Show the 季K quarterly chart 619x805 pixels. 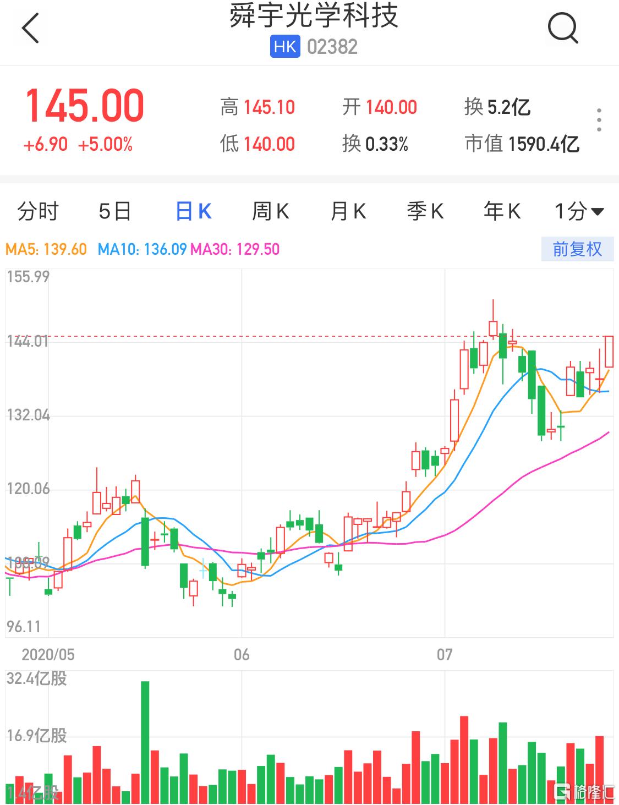pyautogui.click(x=425, y=211)
